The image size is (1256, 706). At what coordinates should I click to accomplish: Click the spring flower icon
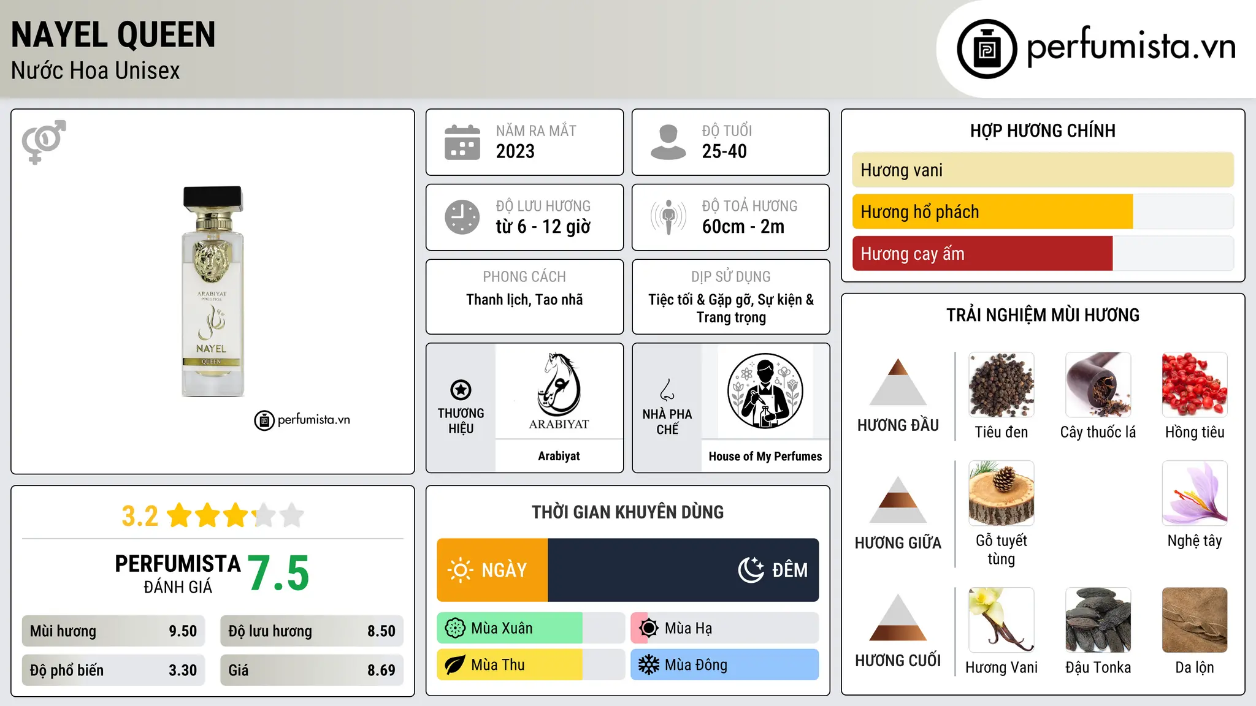pos(455,628)
